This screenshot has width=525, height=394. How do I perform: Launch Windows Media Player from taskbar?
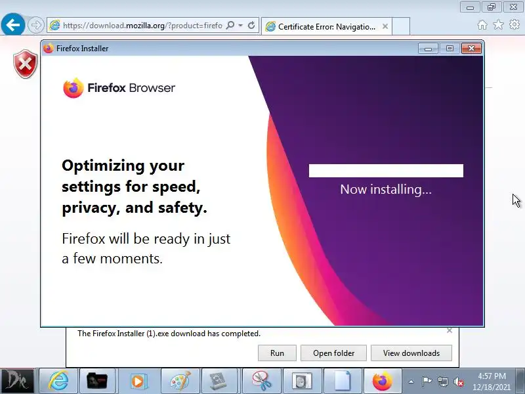(x=138, y=381)
